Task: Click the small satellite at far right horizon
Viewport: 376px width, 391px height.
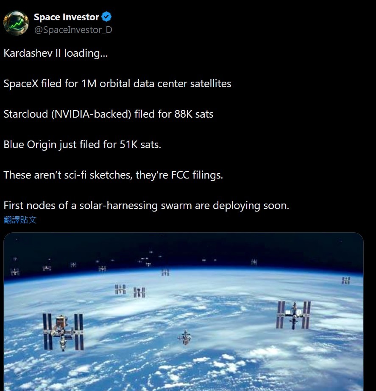Action: (346, 280)
